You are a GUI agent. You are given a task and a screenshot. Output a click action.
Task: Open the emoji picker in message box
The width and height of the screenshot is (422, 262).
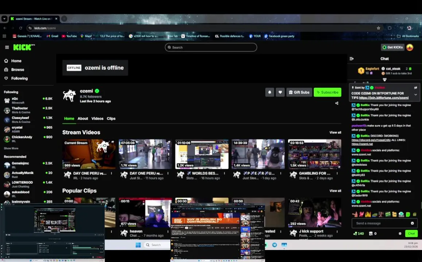coord(412,223)
